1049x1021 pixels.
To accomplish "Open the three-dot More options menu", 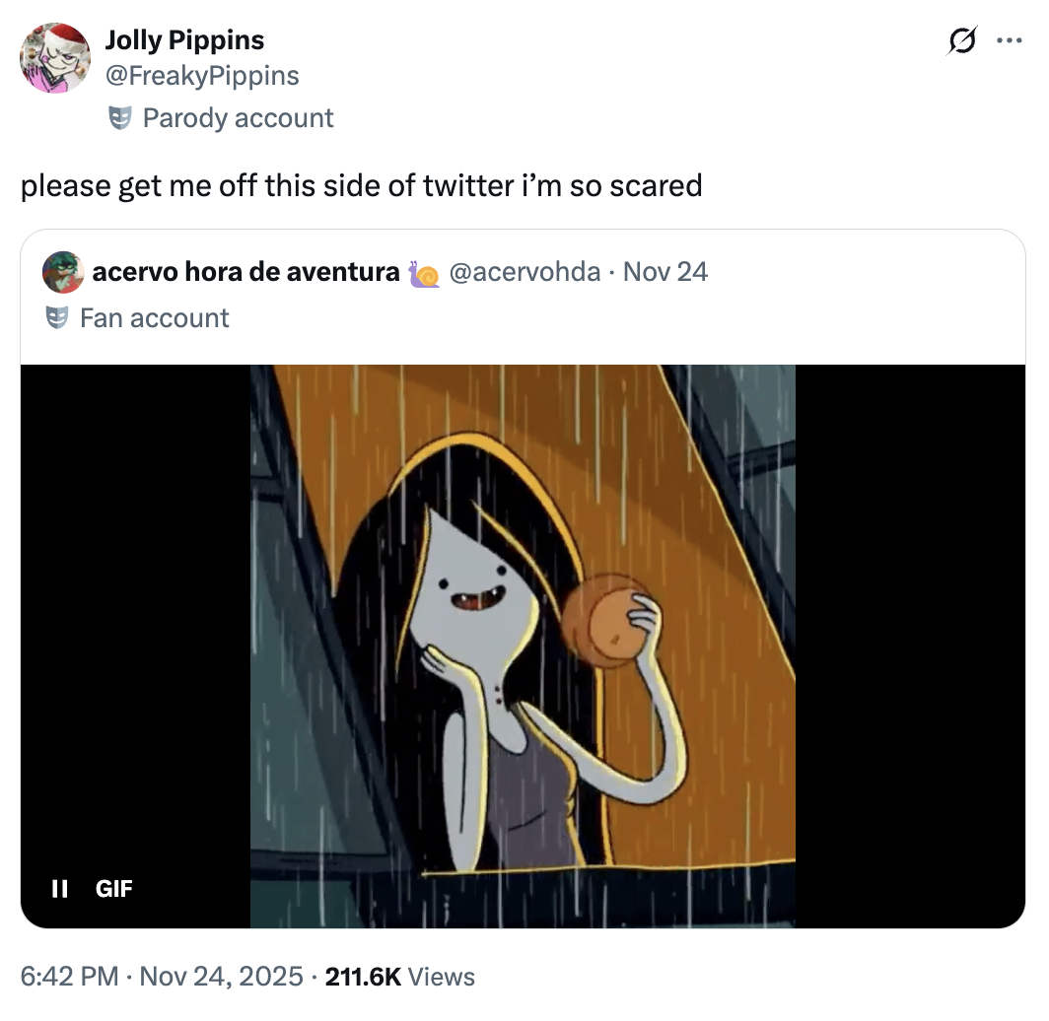I will [x=1010, y=41].
